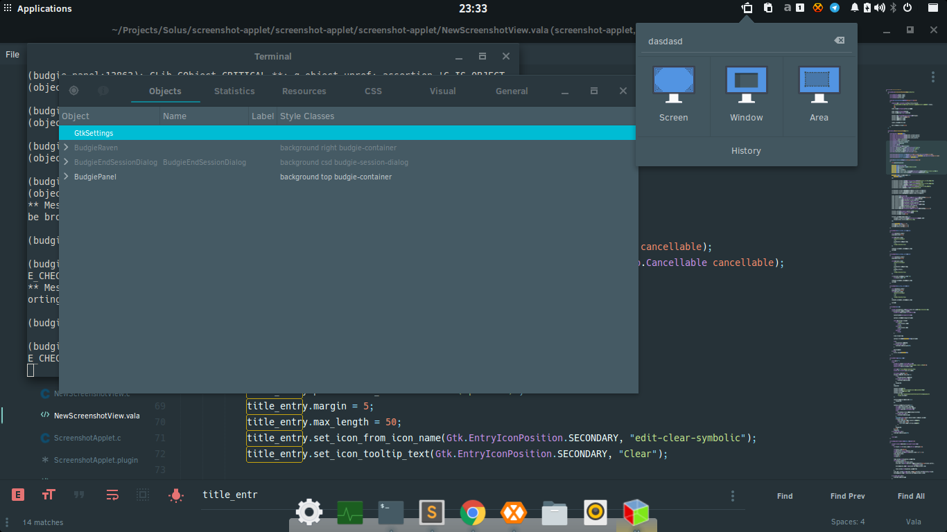Toggle highlight matches bulb option
This screenshot has height=532, width=947.
(176, 495)
